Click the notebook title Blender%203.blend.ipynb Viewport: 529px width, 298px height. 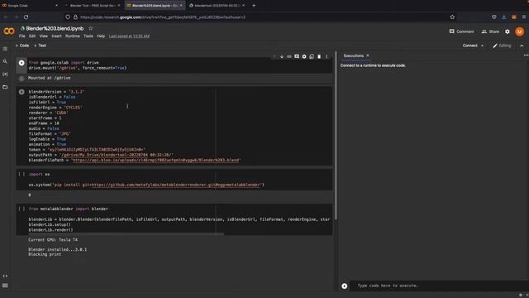click(55, 28)
